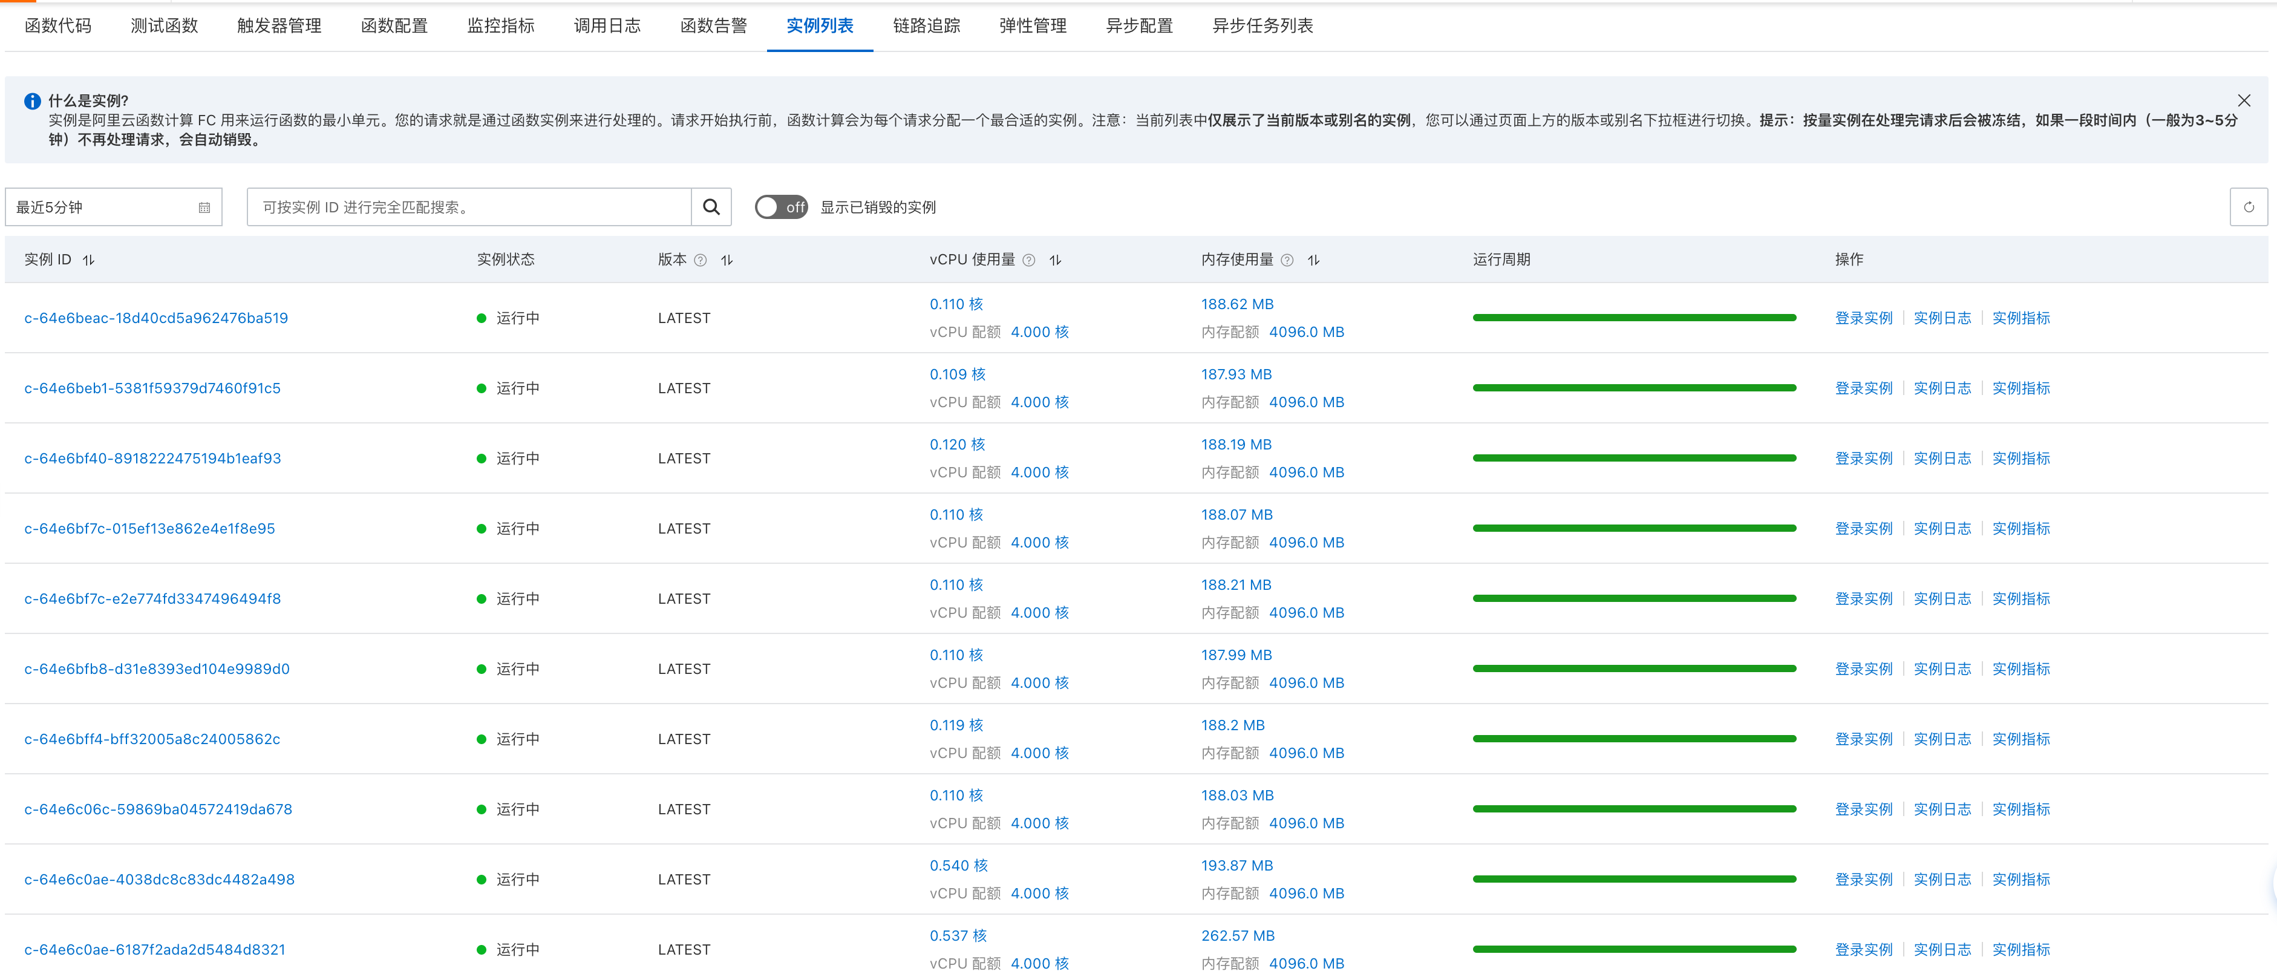Switch to the 调用日志 tab
Screen dimensions: 2277x974
tap(607, 25)
